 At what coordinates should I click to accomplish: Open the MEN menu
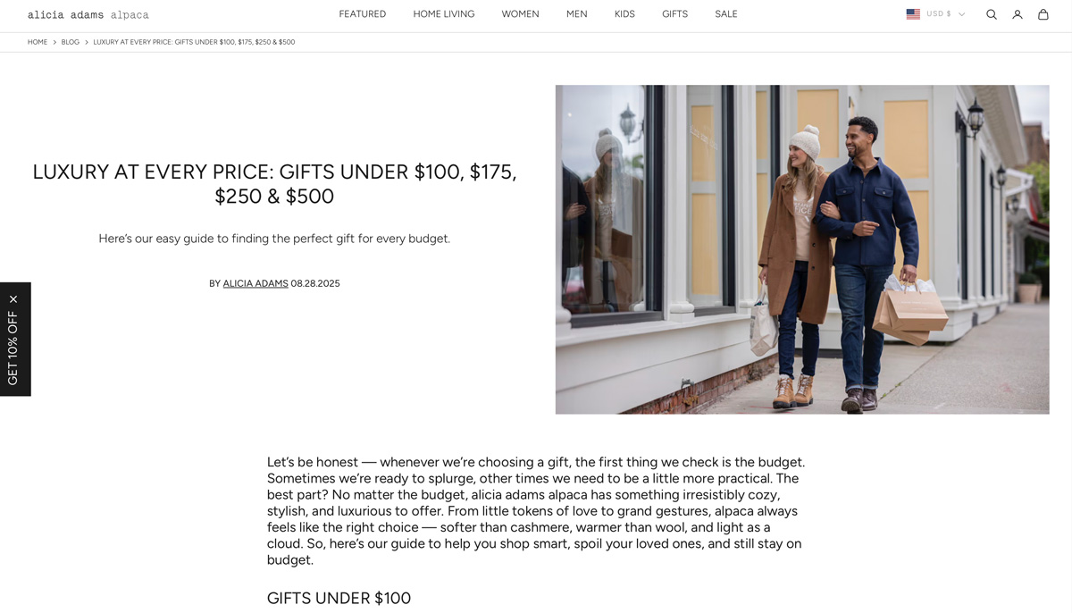tap(577, 14)
